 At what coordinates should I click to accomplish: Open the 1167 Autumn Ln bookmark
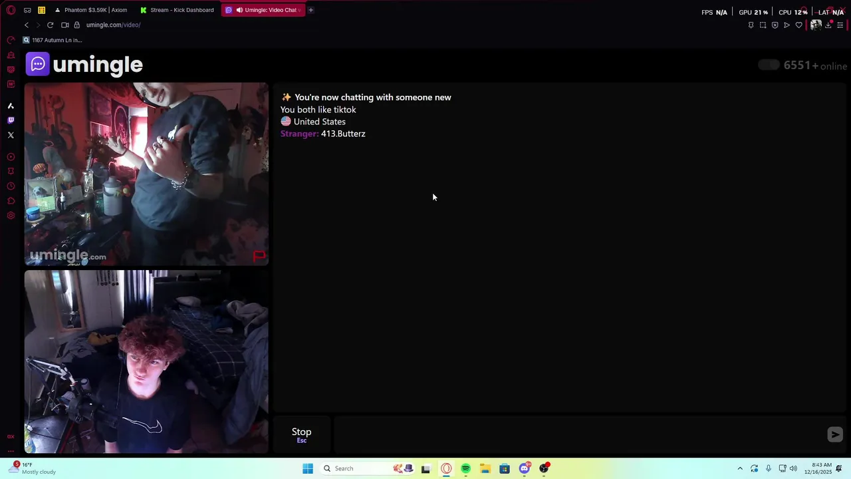point(53,40)
